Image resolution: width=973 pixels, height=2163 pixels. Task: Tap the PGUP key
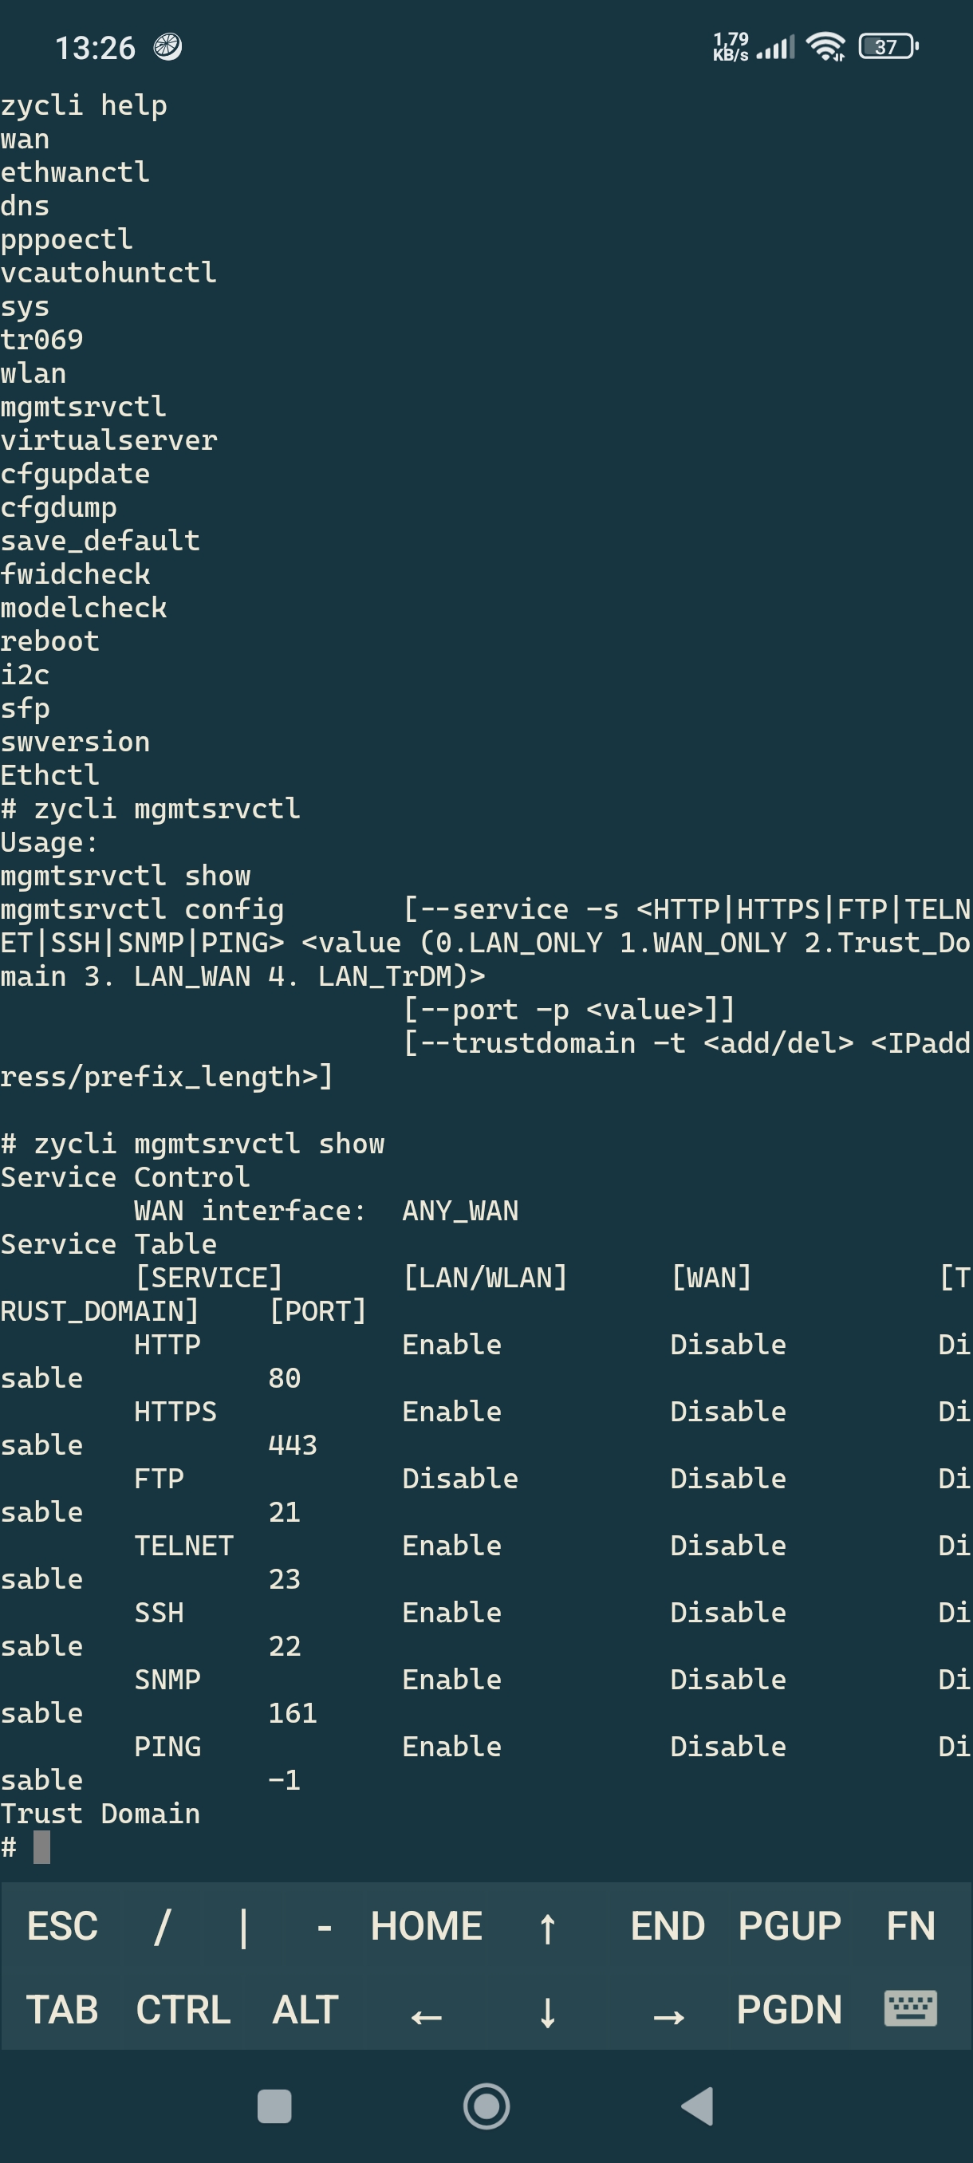click(x=789, y=1926)
